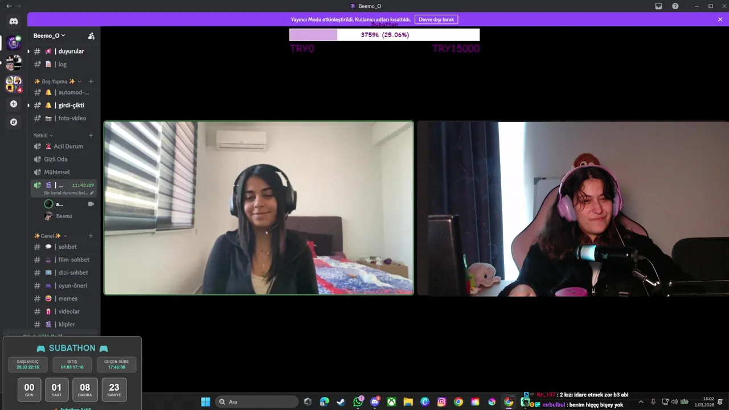
Task: Open Discover servers compass icon
Action: point(14,122)
